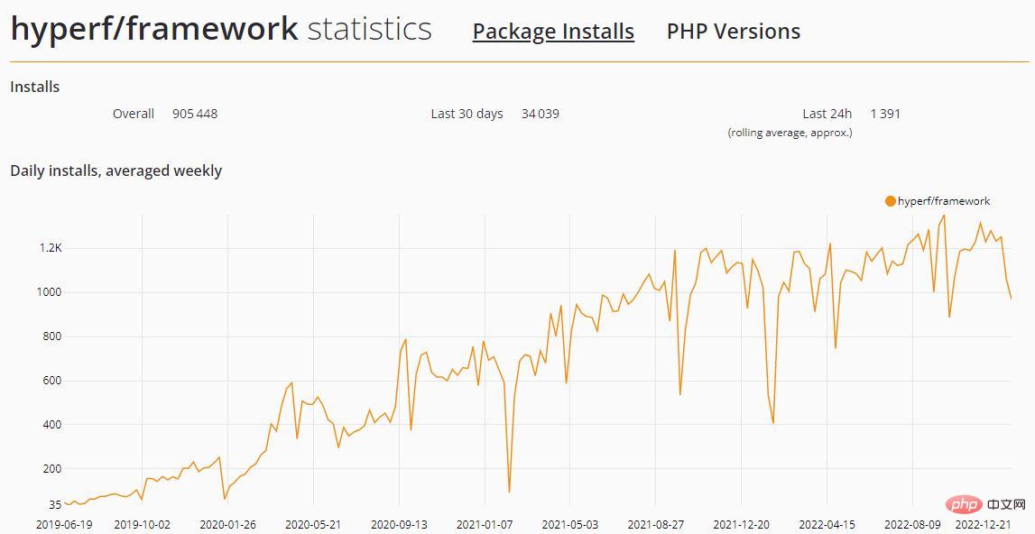Click the 1000 y-axis label
Screen dimensions: 1035x534
pyautogui.click(x=50, y=292)
